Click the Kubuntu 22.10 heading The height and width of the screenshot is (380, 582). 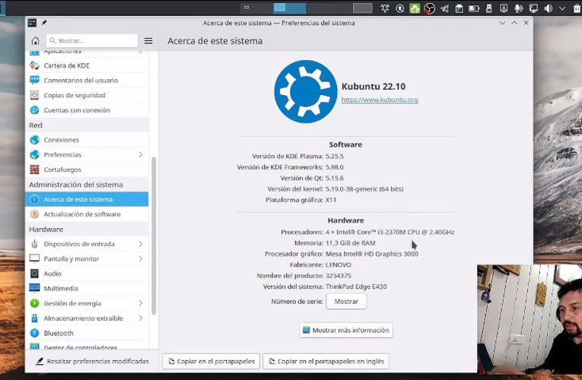coord(374,87)
